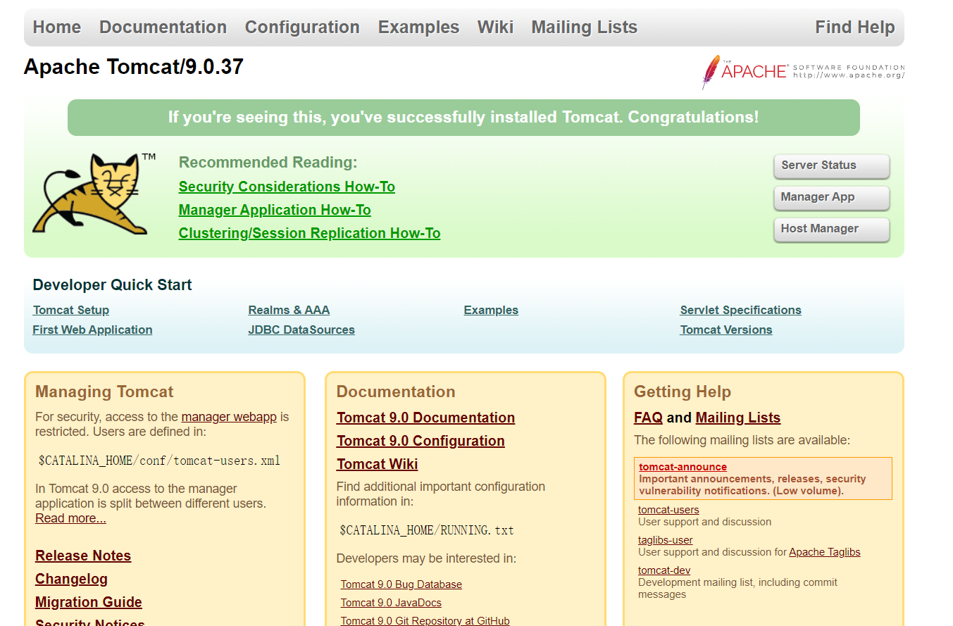Screen dimensions: 953x626
Task: Follow the Tomcat Setup link
Action: [71, 310]
